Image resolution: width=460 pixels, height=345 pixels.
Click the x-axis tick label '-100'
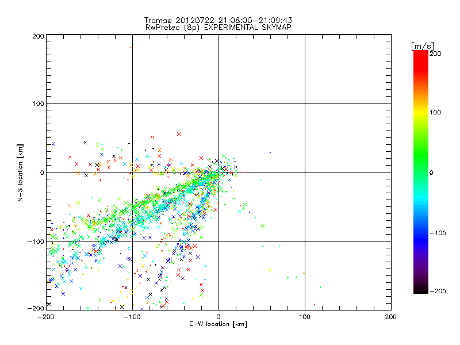pos(132,317)
